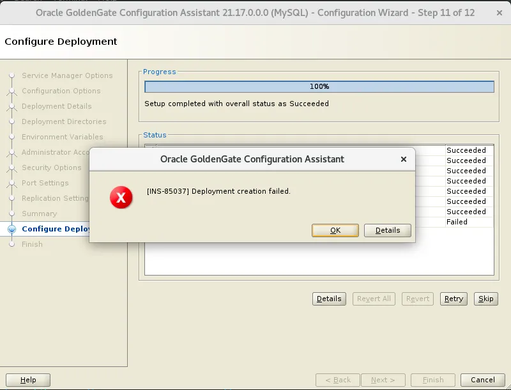This screenshot has height=390, width=511.
Task: Open Details in the error dialog
Action: pyautogui.click(x=387, y=230)
